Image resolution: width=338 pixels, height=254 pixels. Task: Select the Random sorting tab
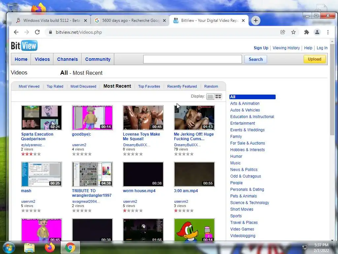pyautogui.click(x=211, y=86)
